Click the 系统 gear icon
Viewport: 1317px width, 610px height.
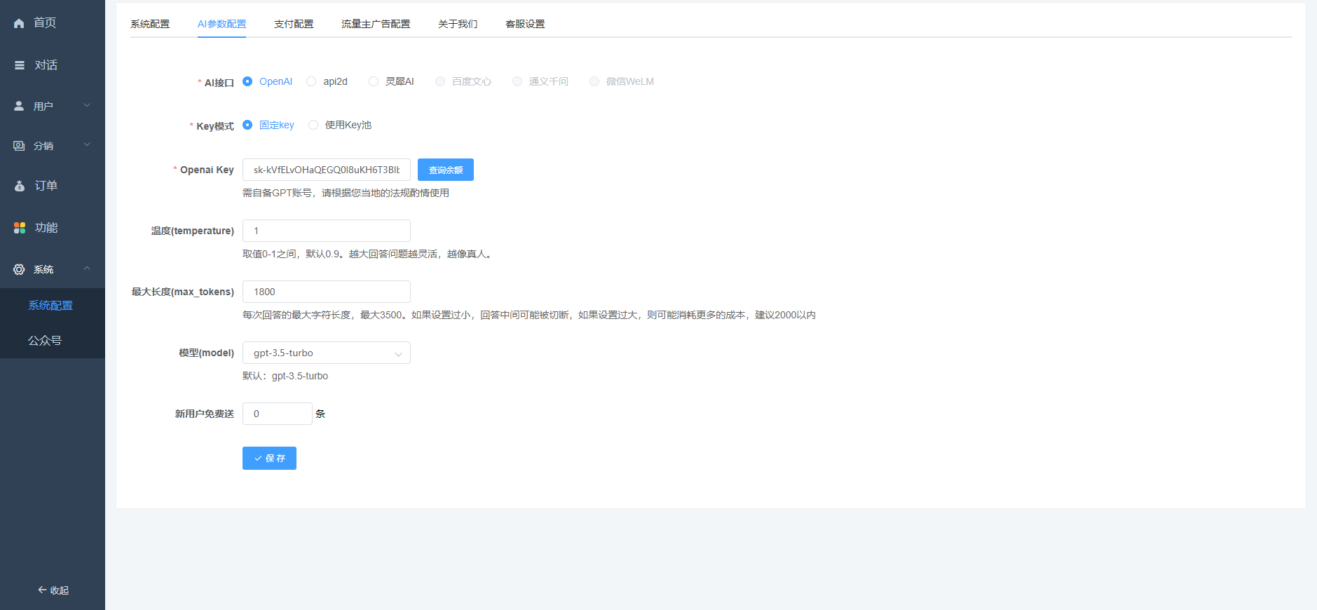(x=19, y=269)
